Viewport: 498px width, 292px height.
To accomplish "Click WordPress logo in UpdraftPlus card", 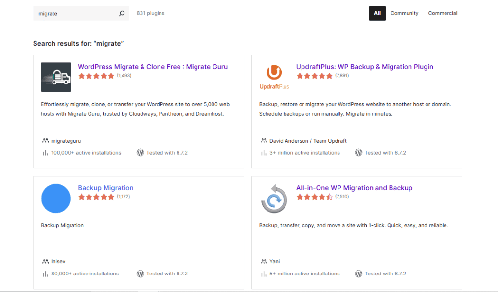I will [x=358, y=153].
